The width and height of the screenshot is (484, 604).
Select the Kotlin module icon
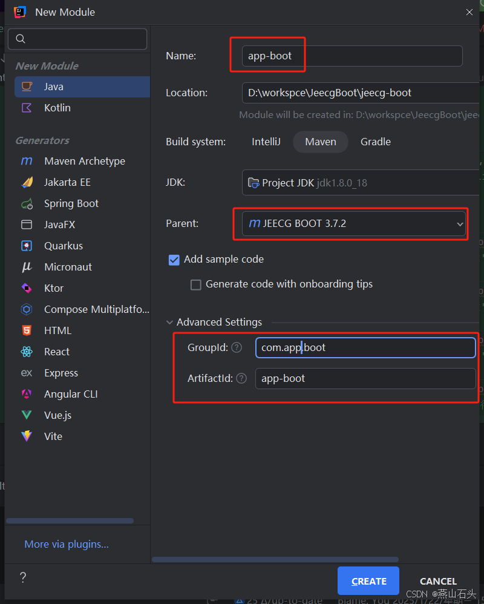pos(27,108)
